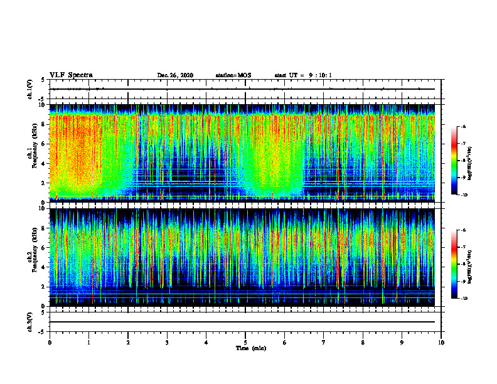Screen dimensions: 497x384
Task: Click time axis tick label "2"
Action: (x=128, y=343)
